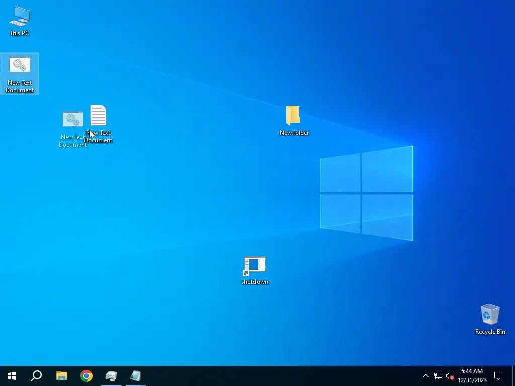Viewport: 515px width, 386px height.
Task: Show hidden tray icons chevron
Action: click(x=425, y=376)
